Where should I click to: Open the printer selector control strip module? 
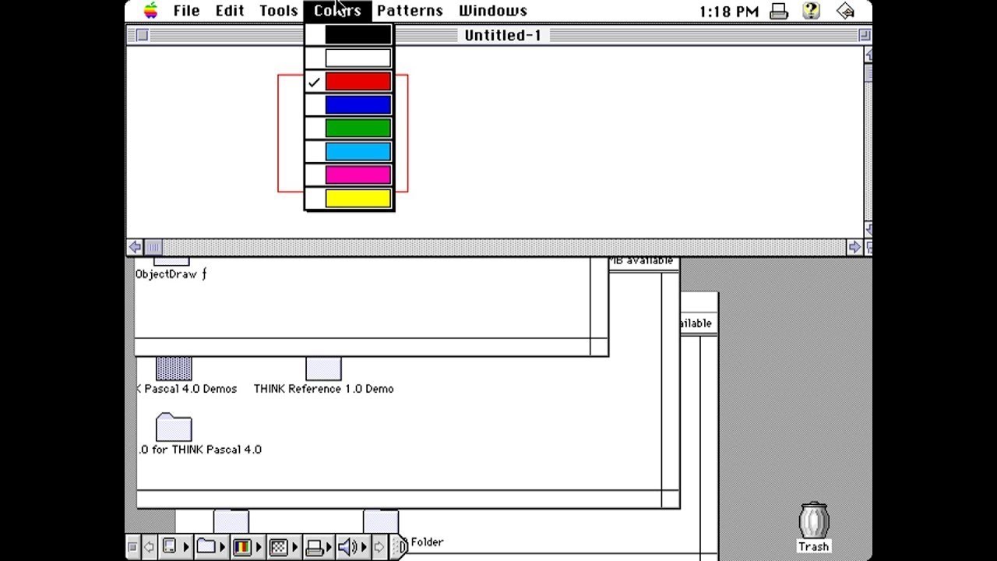[x=319, y=547]
